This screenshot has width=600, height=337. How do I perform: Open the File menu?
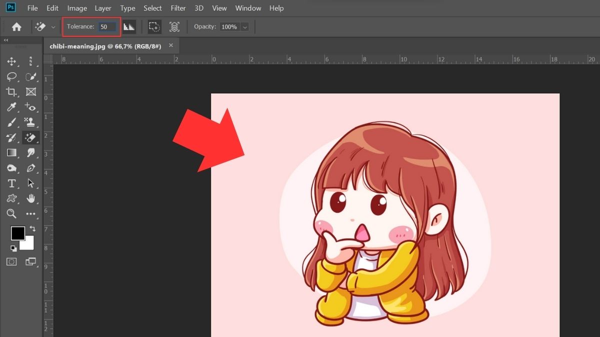32,8
